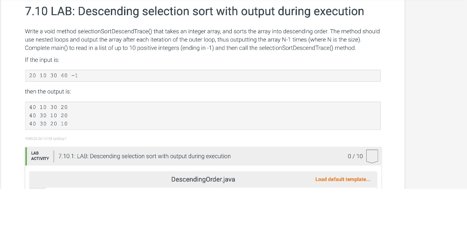Click the code editor line-number gutter
The height and width of the screenshot is (233, 467).
pos(38,187)
